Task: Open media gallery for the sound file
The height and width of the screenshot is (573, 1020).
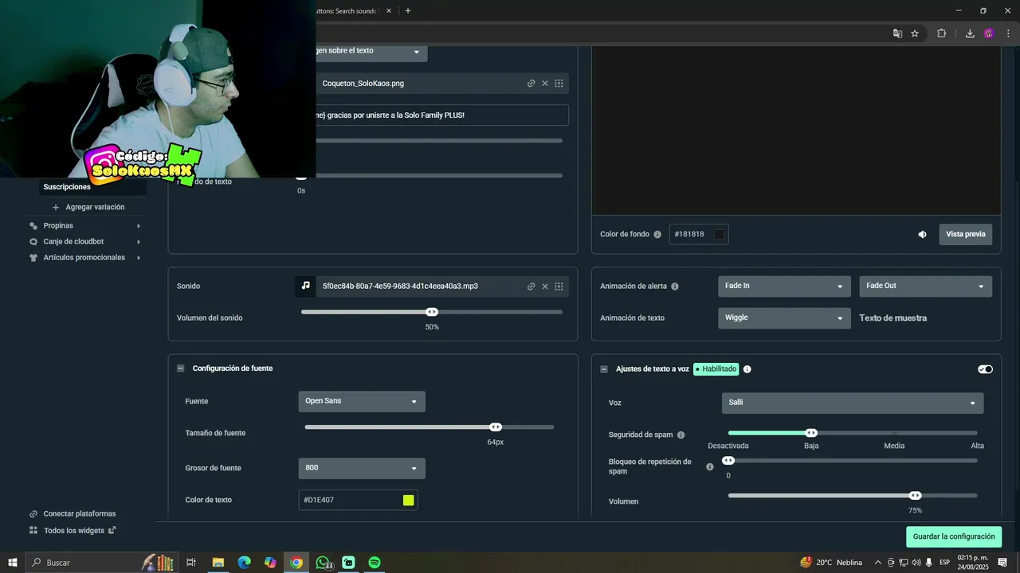Action: (x=559, y=286)
